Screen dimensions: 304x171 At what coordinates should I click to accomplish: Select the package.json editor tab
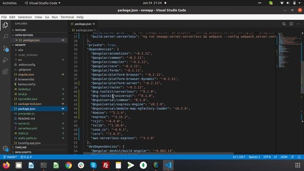pos(83,24)
